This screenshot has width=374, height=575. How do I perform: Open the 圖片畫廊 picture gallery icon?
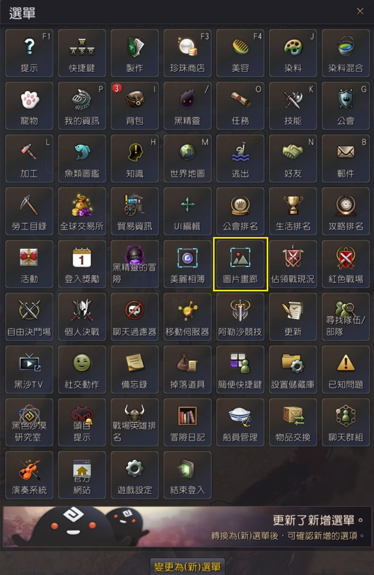(x=240, y=264)
